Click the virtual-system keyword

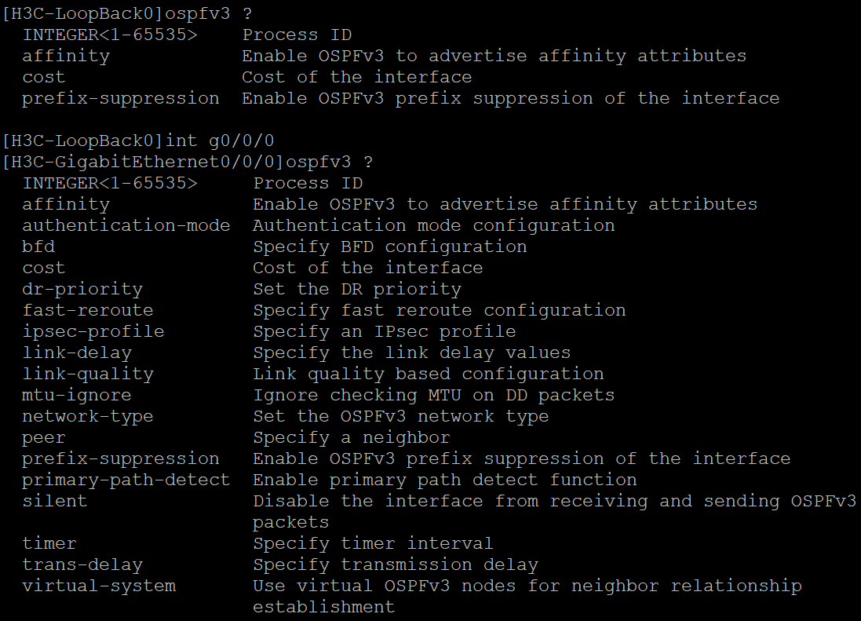coord(99,586)
